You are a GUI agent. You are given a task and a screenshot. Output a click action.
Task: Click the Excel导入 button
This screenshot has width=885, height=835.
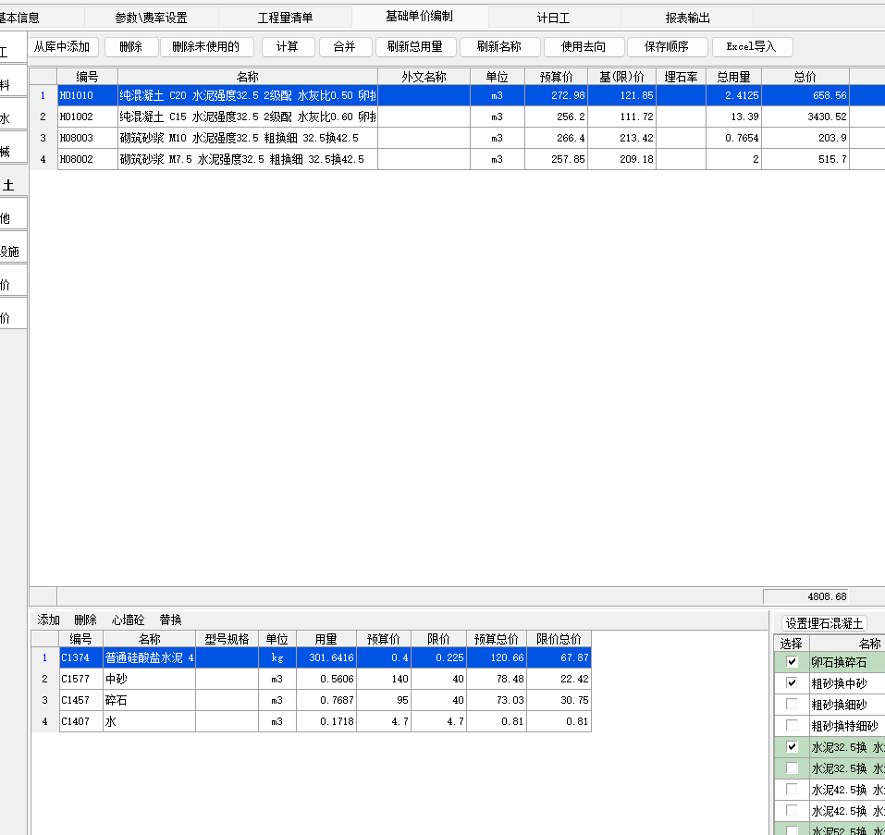pyautogui.click(x=751, y=47)
